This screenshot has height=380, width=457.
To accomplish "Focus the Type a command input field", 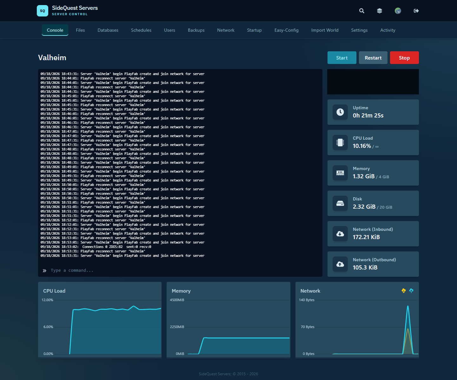I will coord(180,270).
